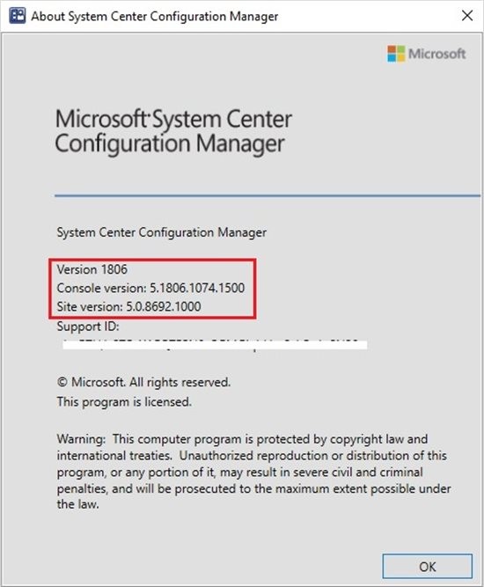
Task: Click the Console version 5.1806.1074.1500 text
Action: point(150,288)
